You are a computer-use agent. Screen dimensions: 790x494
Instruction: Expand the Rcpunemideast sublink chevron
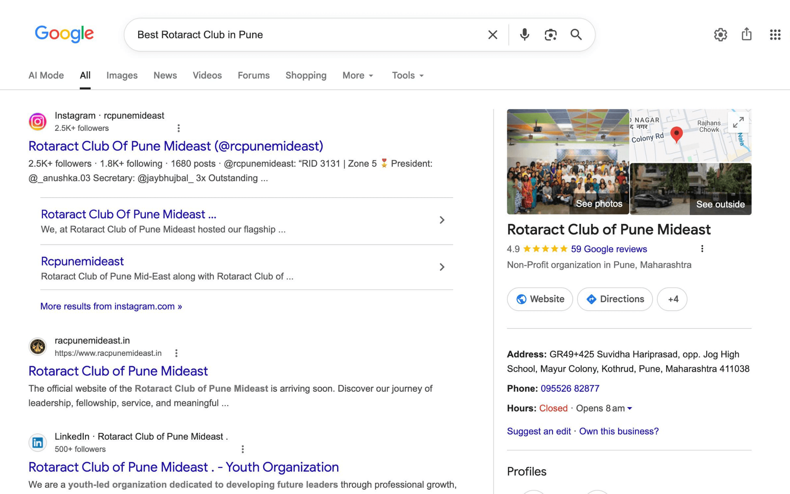tap(442, 267)
